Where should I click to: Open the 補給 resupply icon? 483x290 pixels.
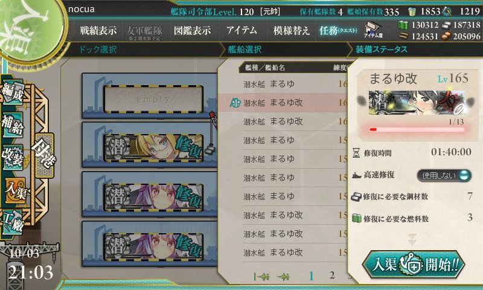(13, 124)
